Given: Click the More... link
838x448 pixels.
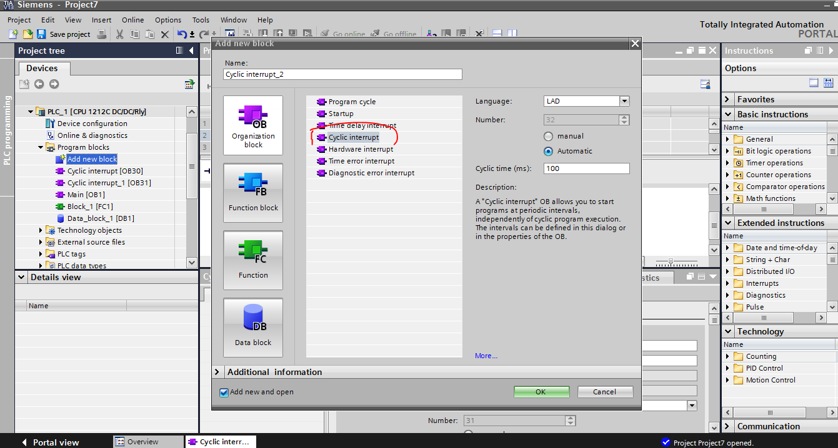Looking at the screenshot, I should [486, 356].
